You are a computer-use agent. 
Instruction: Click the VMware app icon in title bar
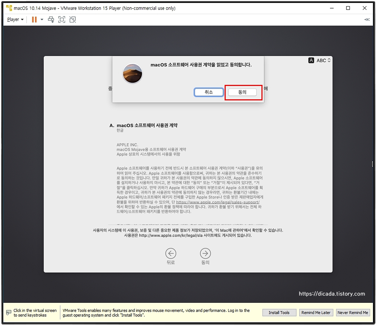(x=9, y=8)
